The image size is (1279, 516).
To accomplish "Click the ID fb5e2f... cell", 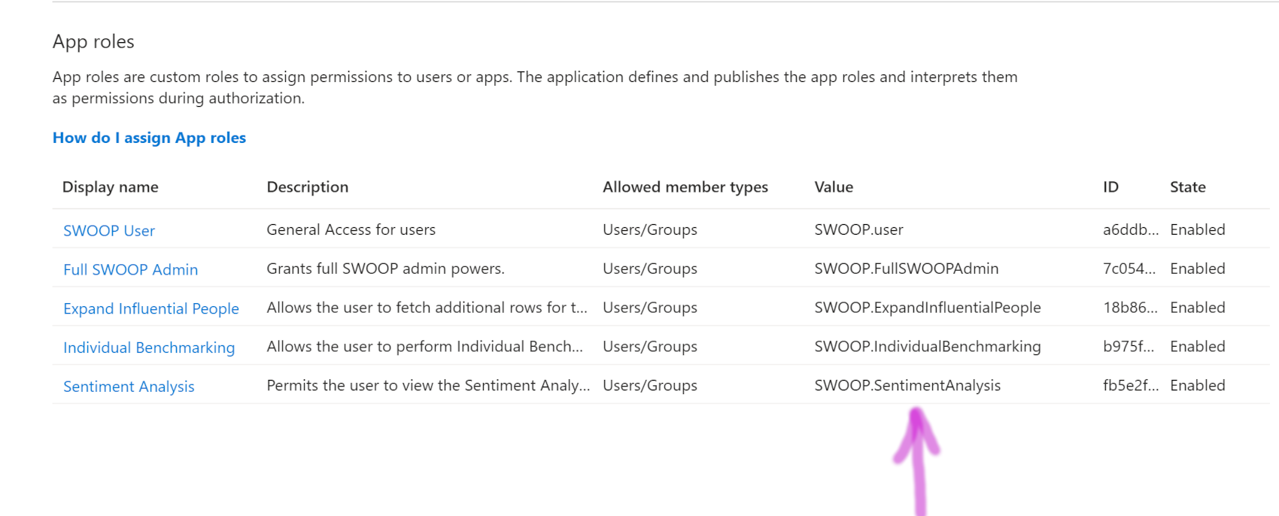I will [1131, 386].
